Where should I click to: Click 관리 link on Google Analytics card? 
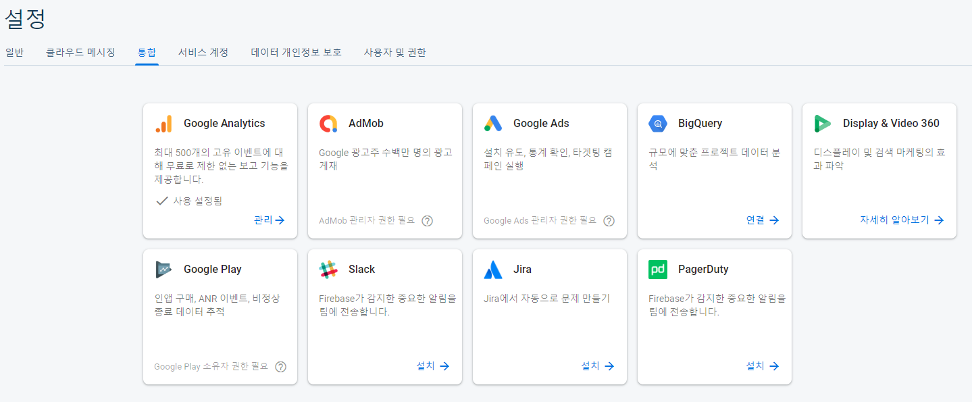tap(270, 220)
